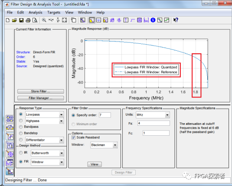232x186 pixels.
Task: Open Blackman window type dropdown
Action: (x=115, y=145)
